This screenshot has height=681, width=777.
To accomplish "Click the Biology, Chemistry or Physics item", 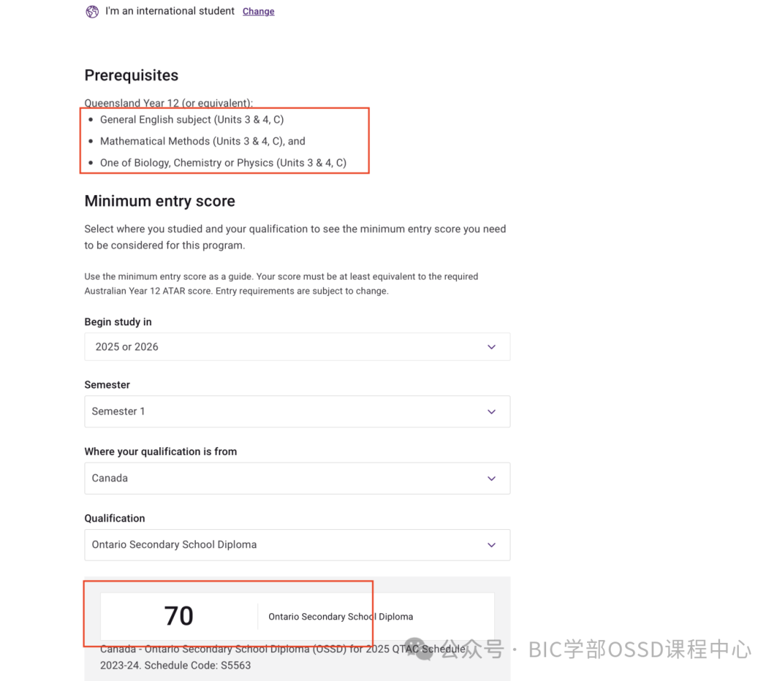I will tap(223, 163).
